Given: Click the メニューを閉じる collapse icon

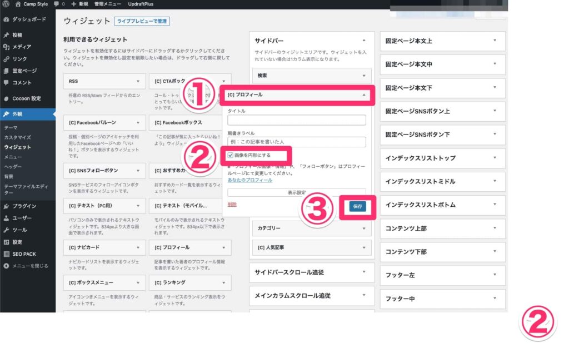Looking at the screenshot, I should coord(6,266).
